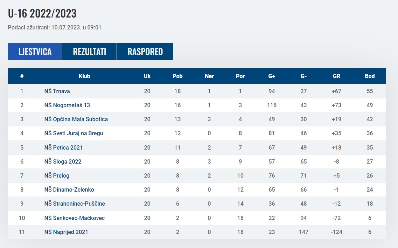Click NŠ Sloga 2022 club name
The image size is (398, 248).
(x=63, y=161)
